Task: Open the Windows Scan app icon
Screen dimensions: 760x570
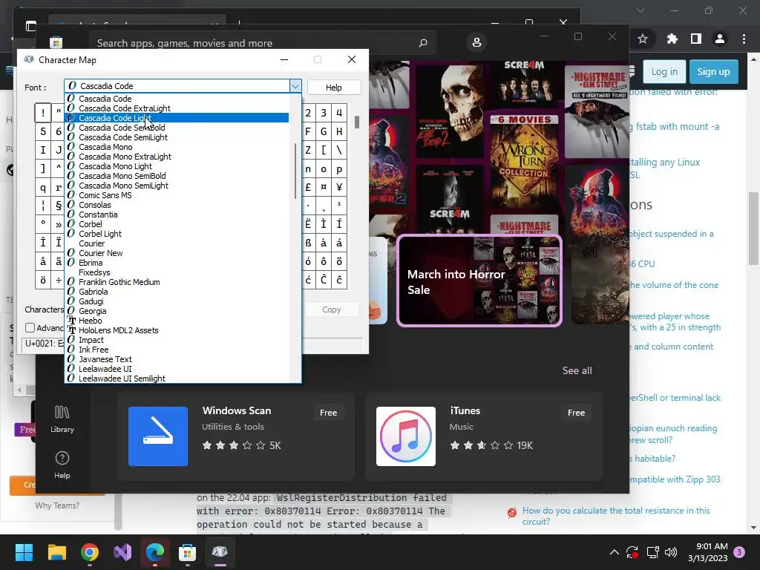Action: click(x=158, y=436)
